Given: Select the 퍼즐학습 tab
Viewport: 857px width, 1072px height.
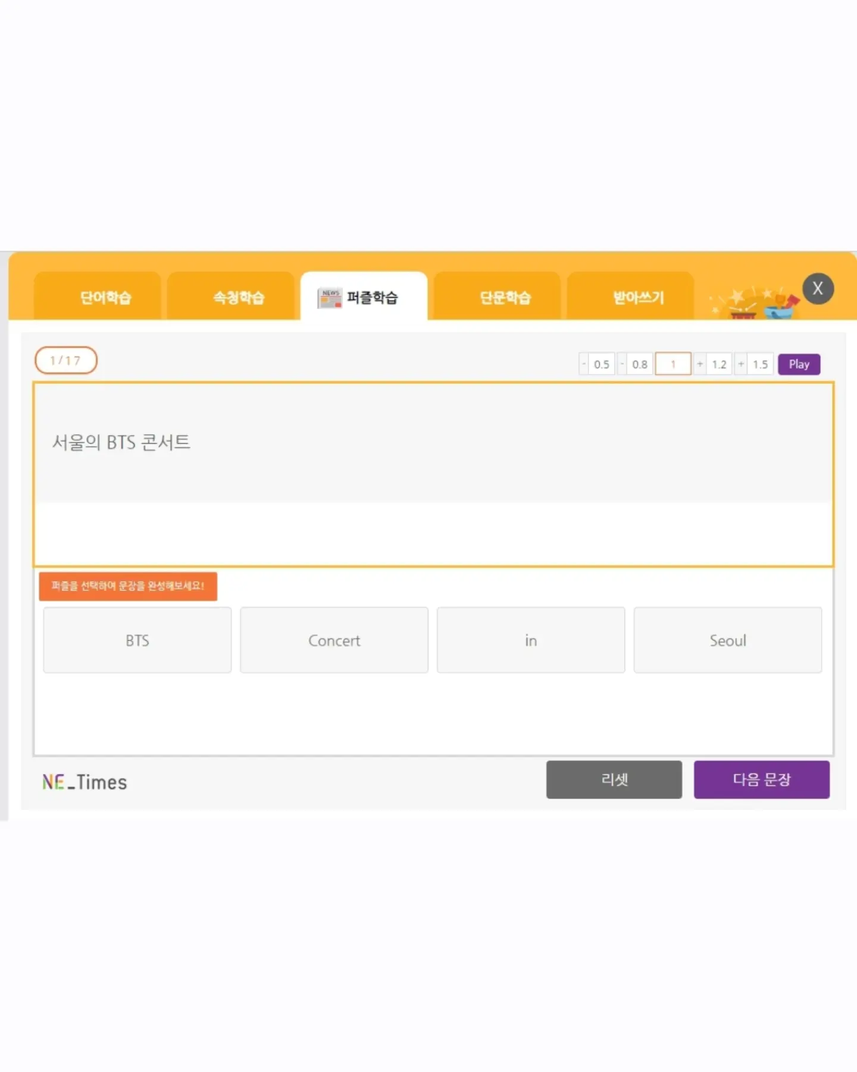Looking at the screenshot, I should point(364,296).
